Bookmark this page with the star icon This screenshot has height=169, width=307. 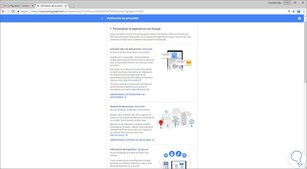293,11
